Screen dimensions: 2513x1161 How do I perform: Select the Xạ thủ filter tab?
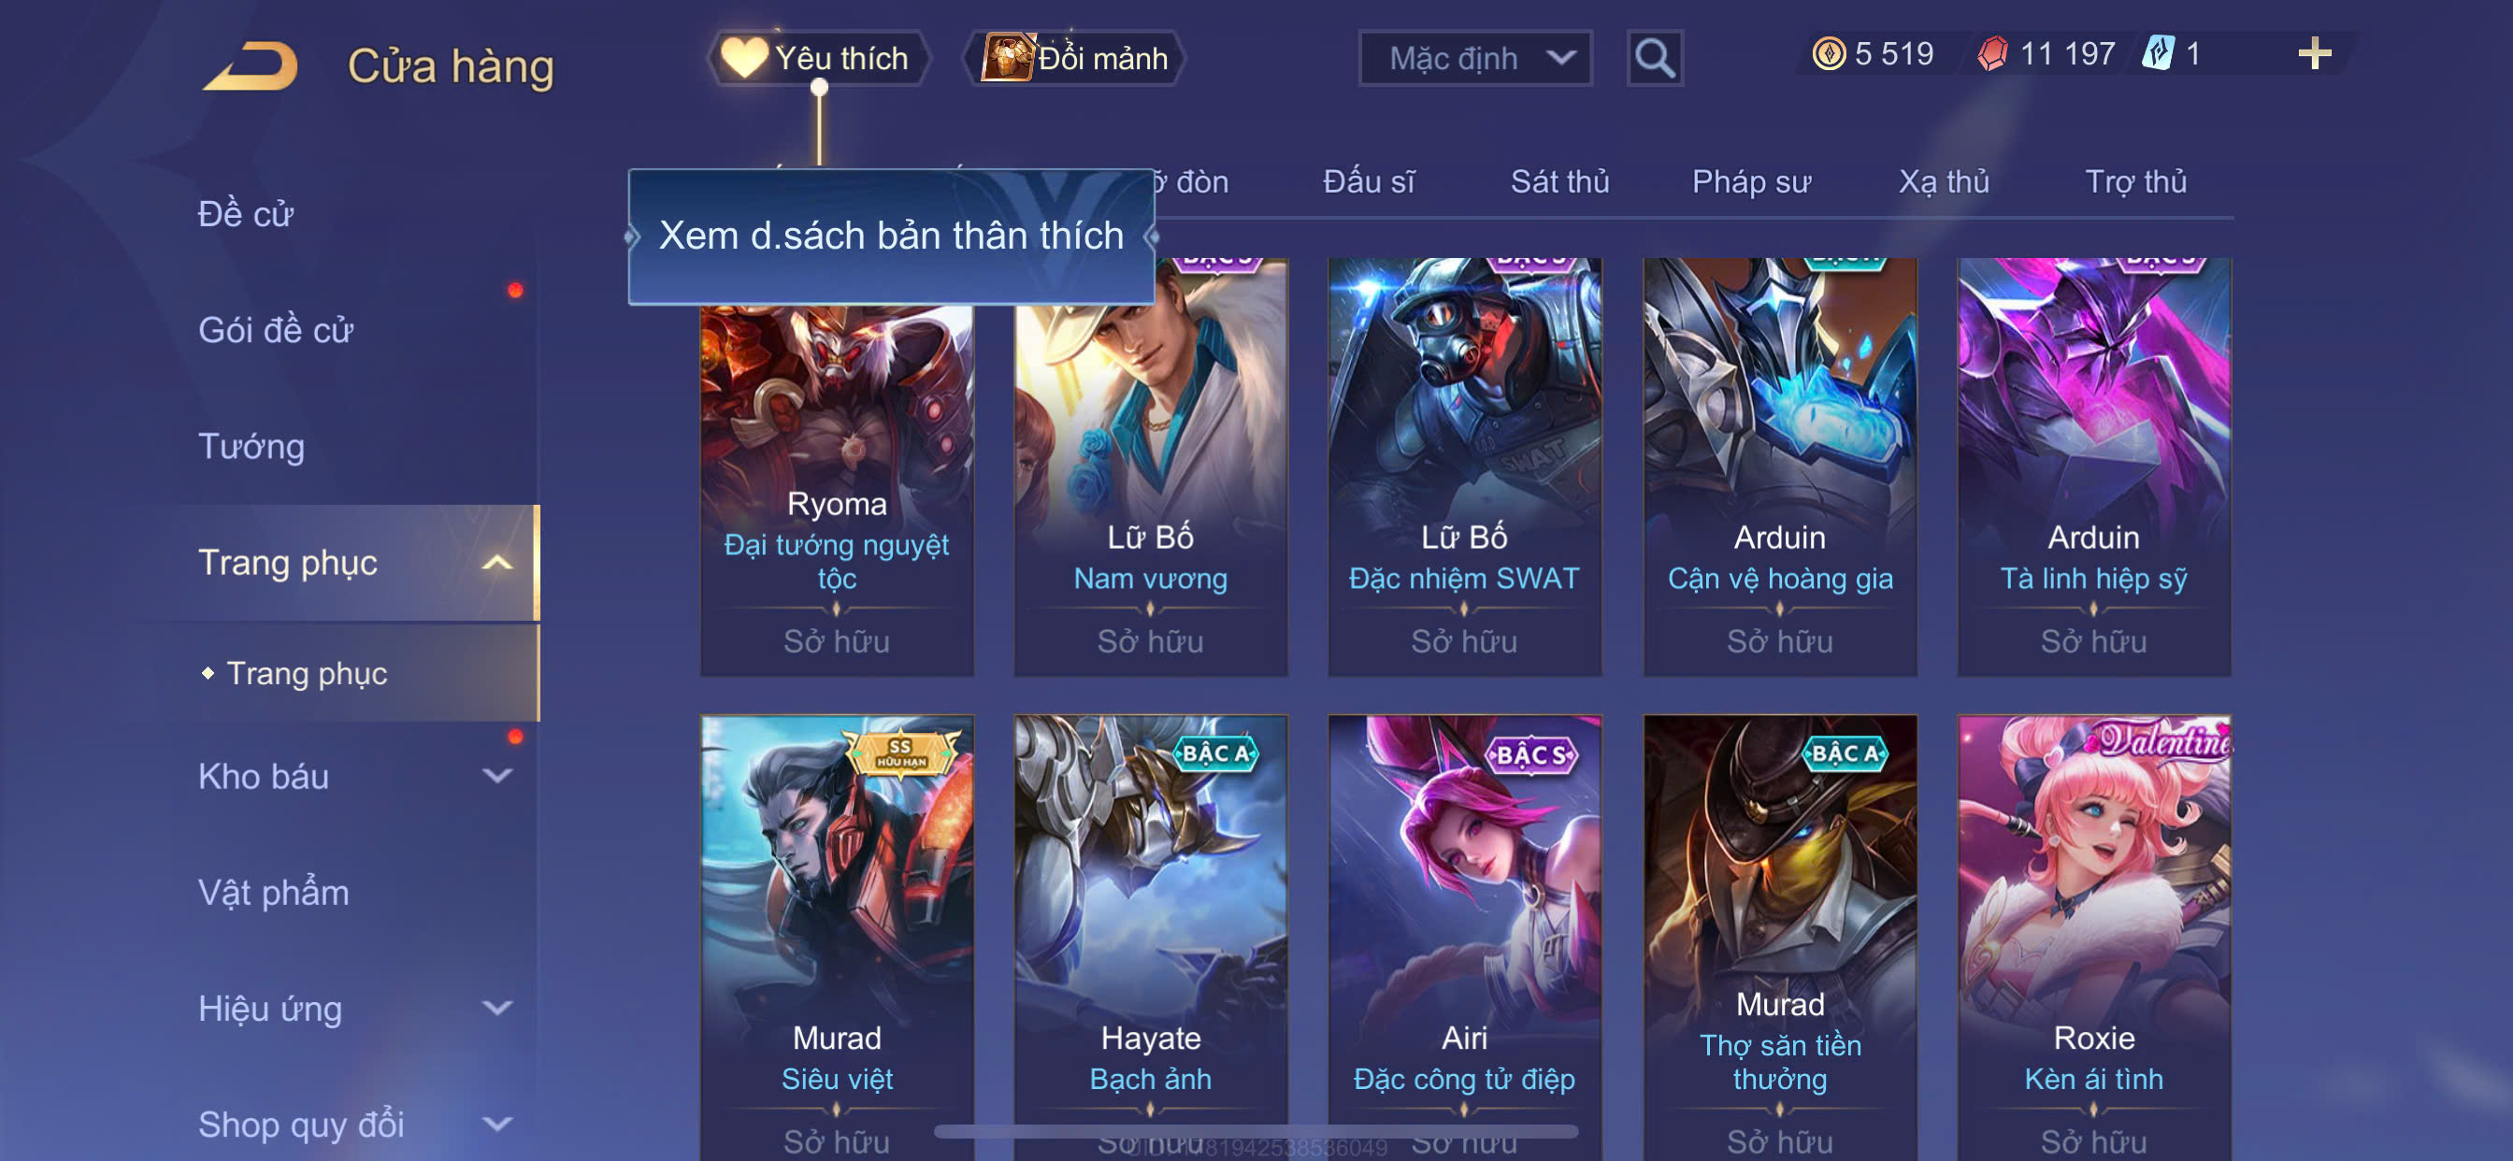tap(1944, 181)
